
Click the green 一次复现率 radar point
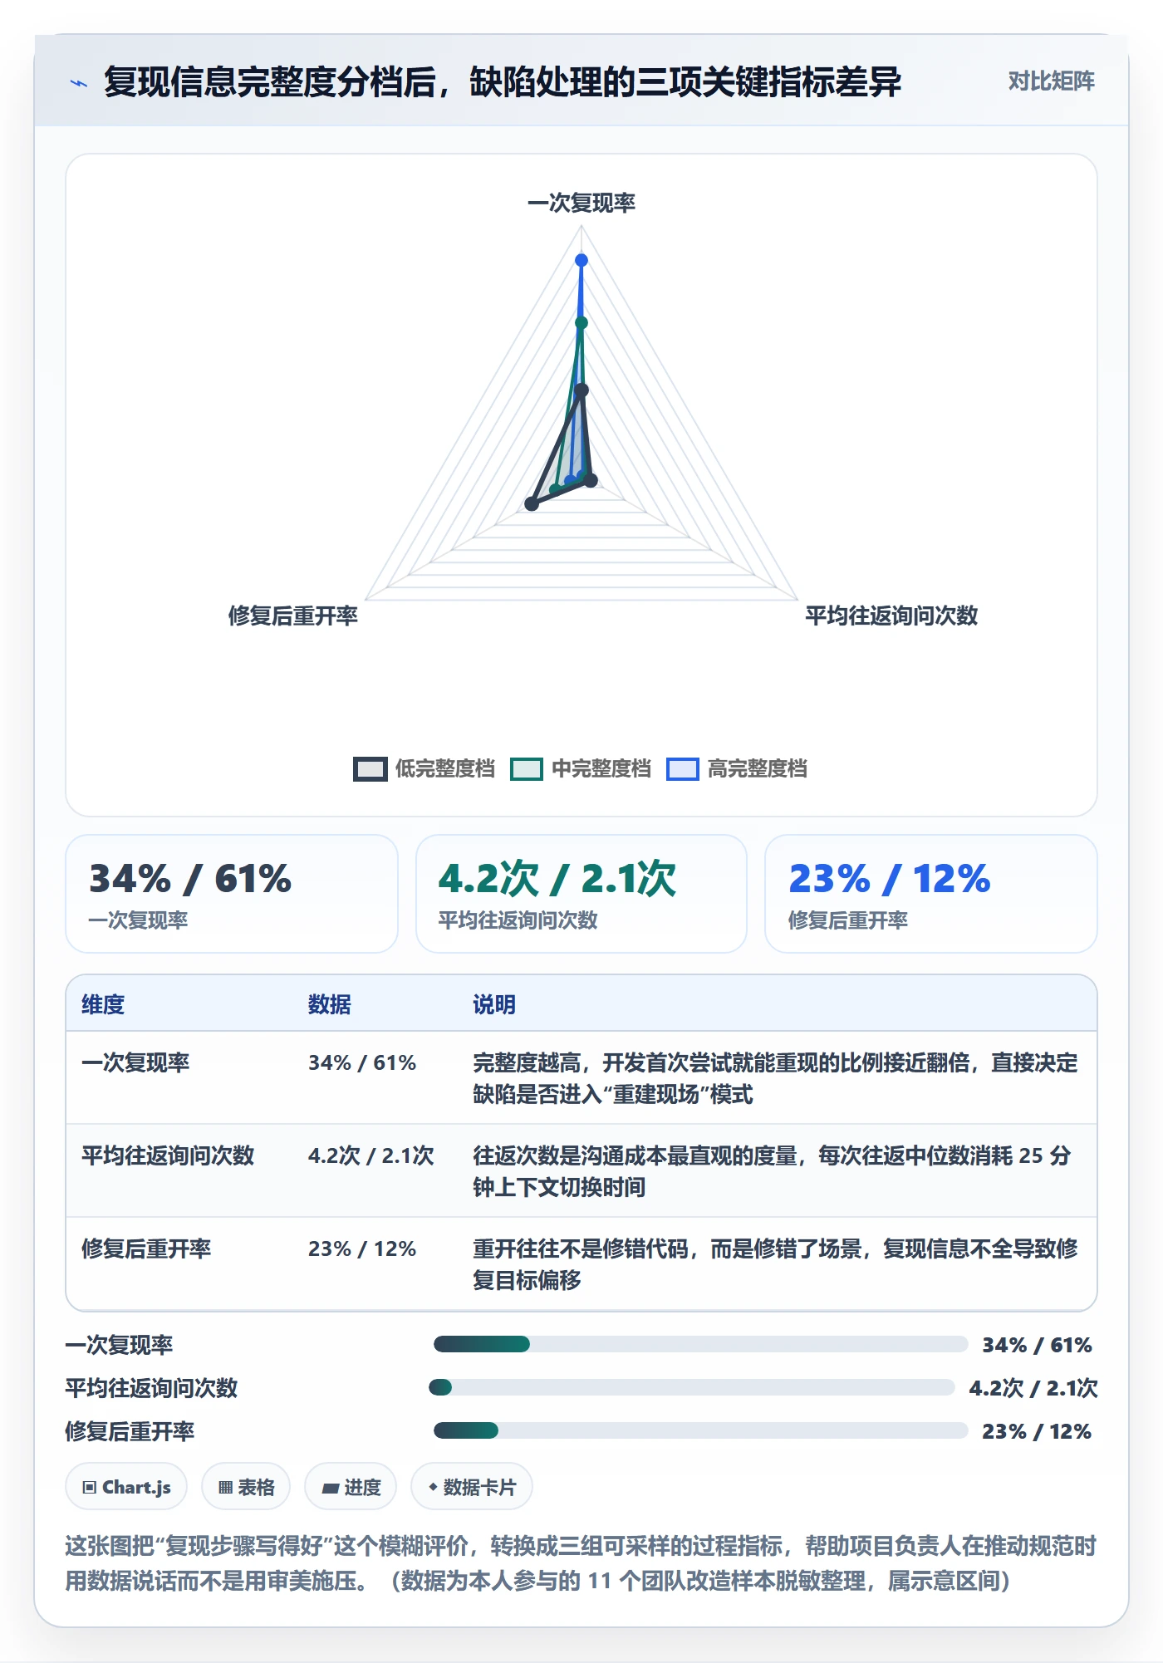[x=581, y=323]
